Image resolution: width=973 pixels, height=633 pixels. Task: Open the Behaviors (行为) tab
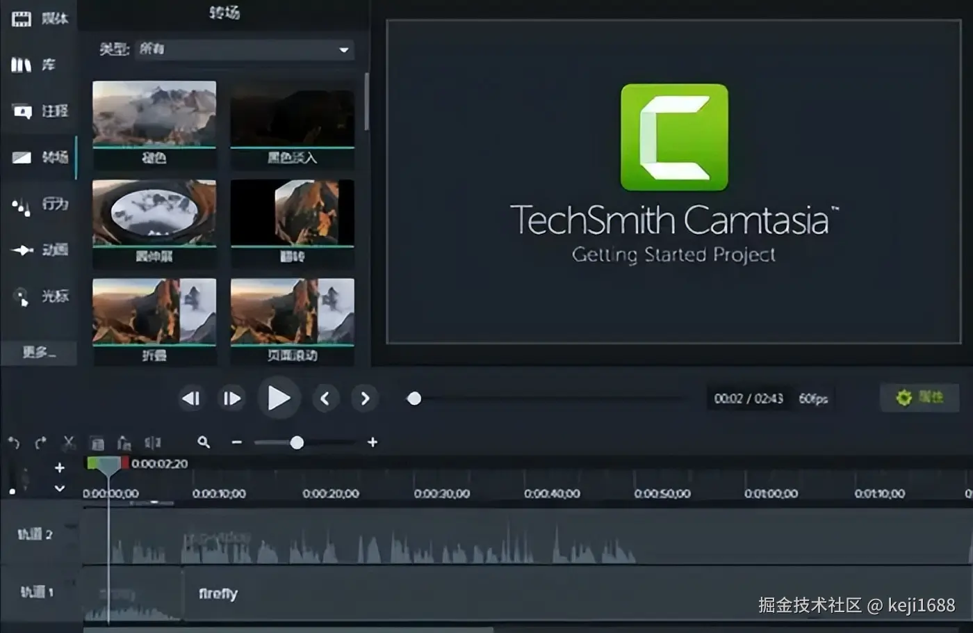[39, 205]
